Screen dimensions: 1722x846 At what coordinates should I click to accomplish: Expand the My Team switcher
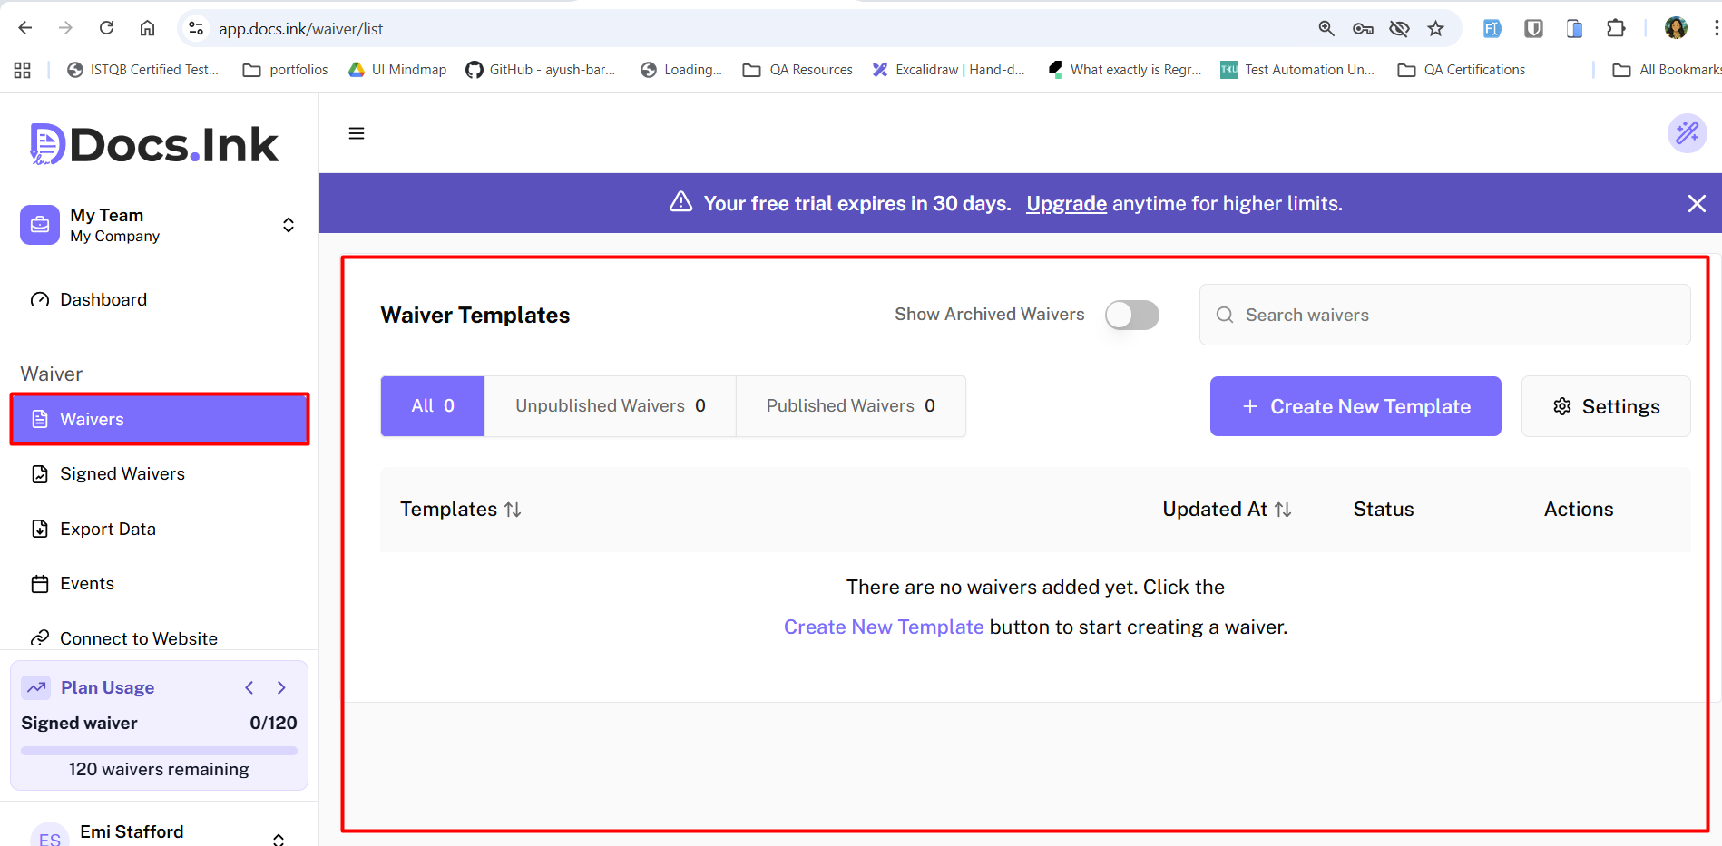click(x=288, y=225)
